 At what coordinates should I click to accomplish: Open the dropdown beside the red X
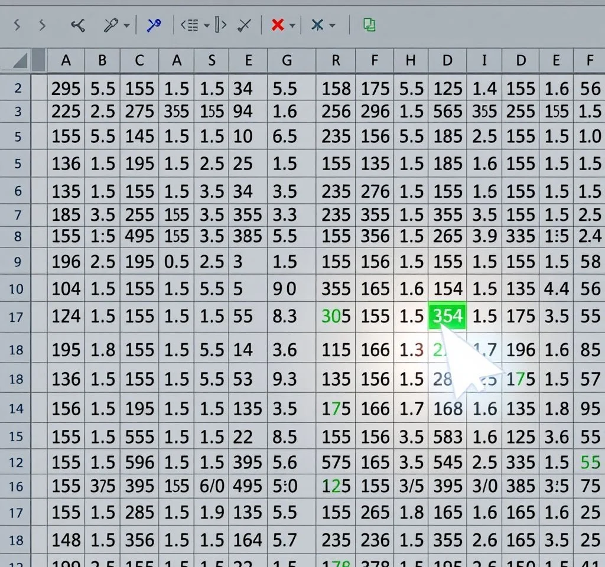(x=292, y=25)
